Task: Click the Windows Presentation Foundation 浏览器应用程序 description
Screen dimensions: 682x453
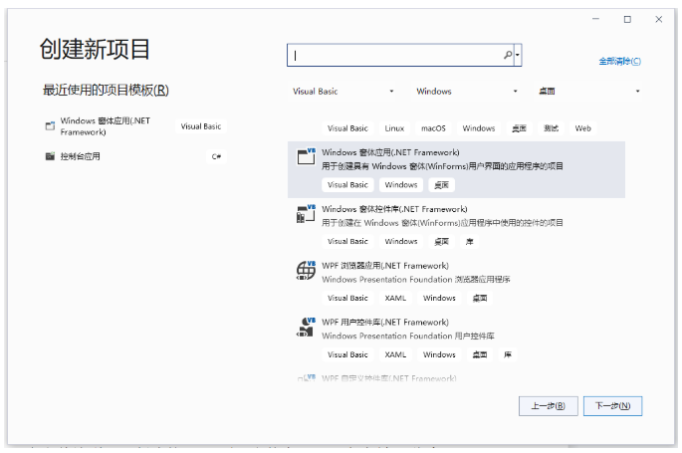Action: tap(416, 280)
